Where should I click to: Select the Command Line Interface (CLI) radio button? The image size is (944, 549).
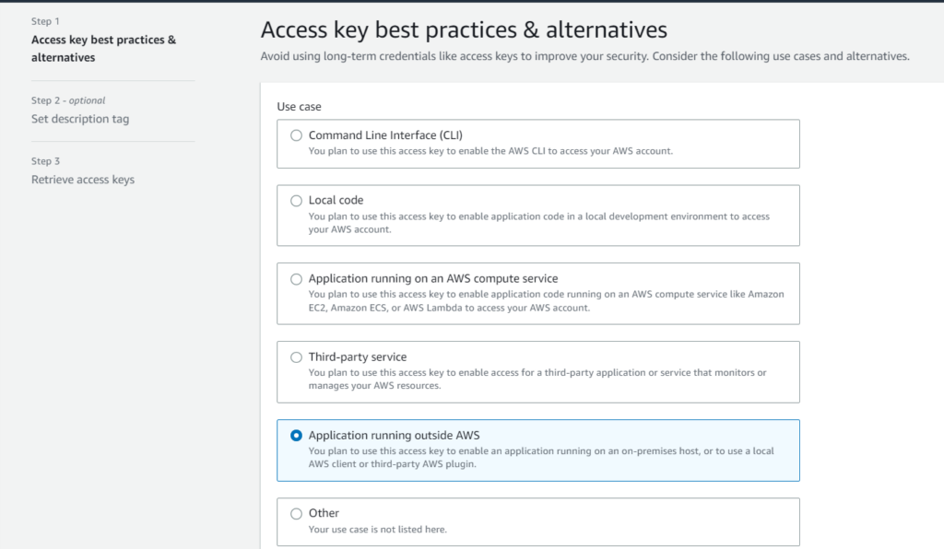pos(296,135)
